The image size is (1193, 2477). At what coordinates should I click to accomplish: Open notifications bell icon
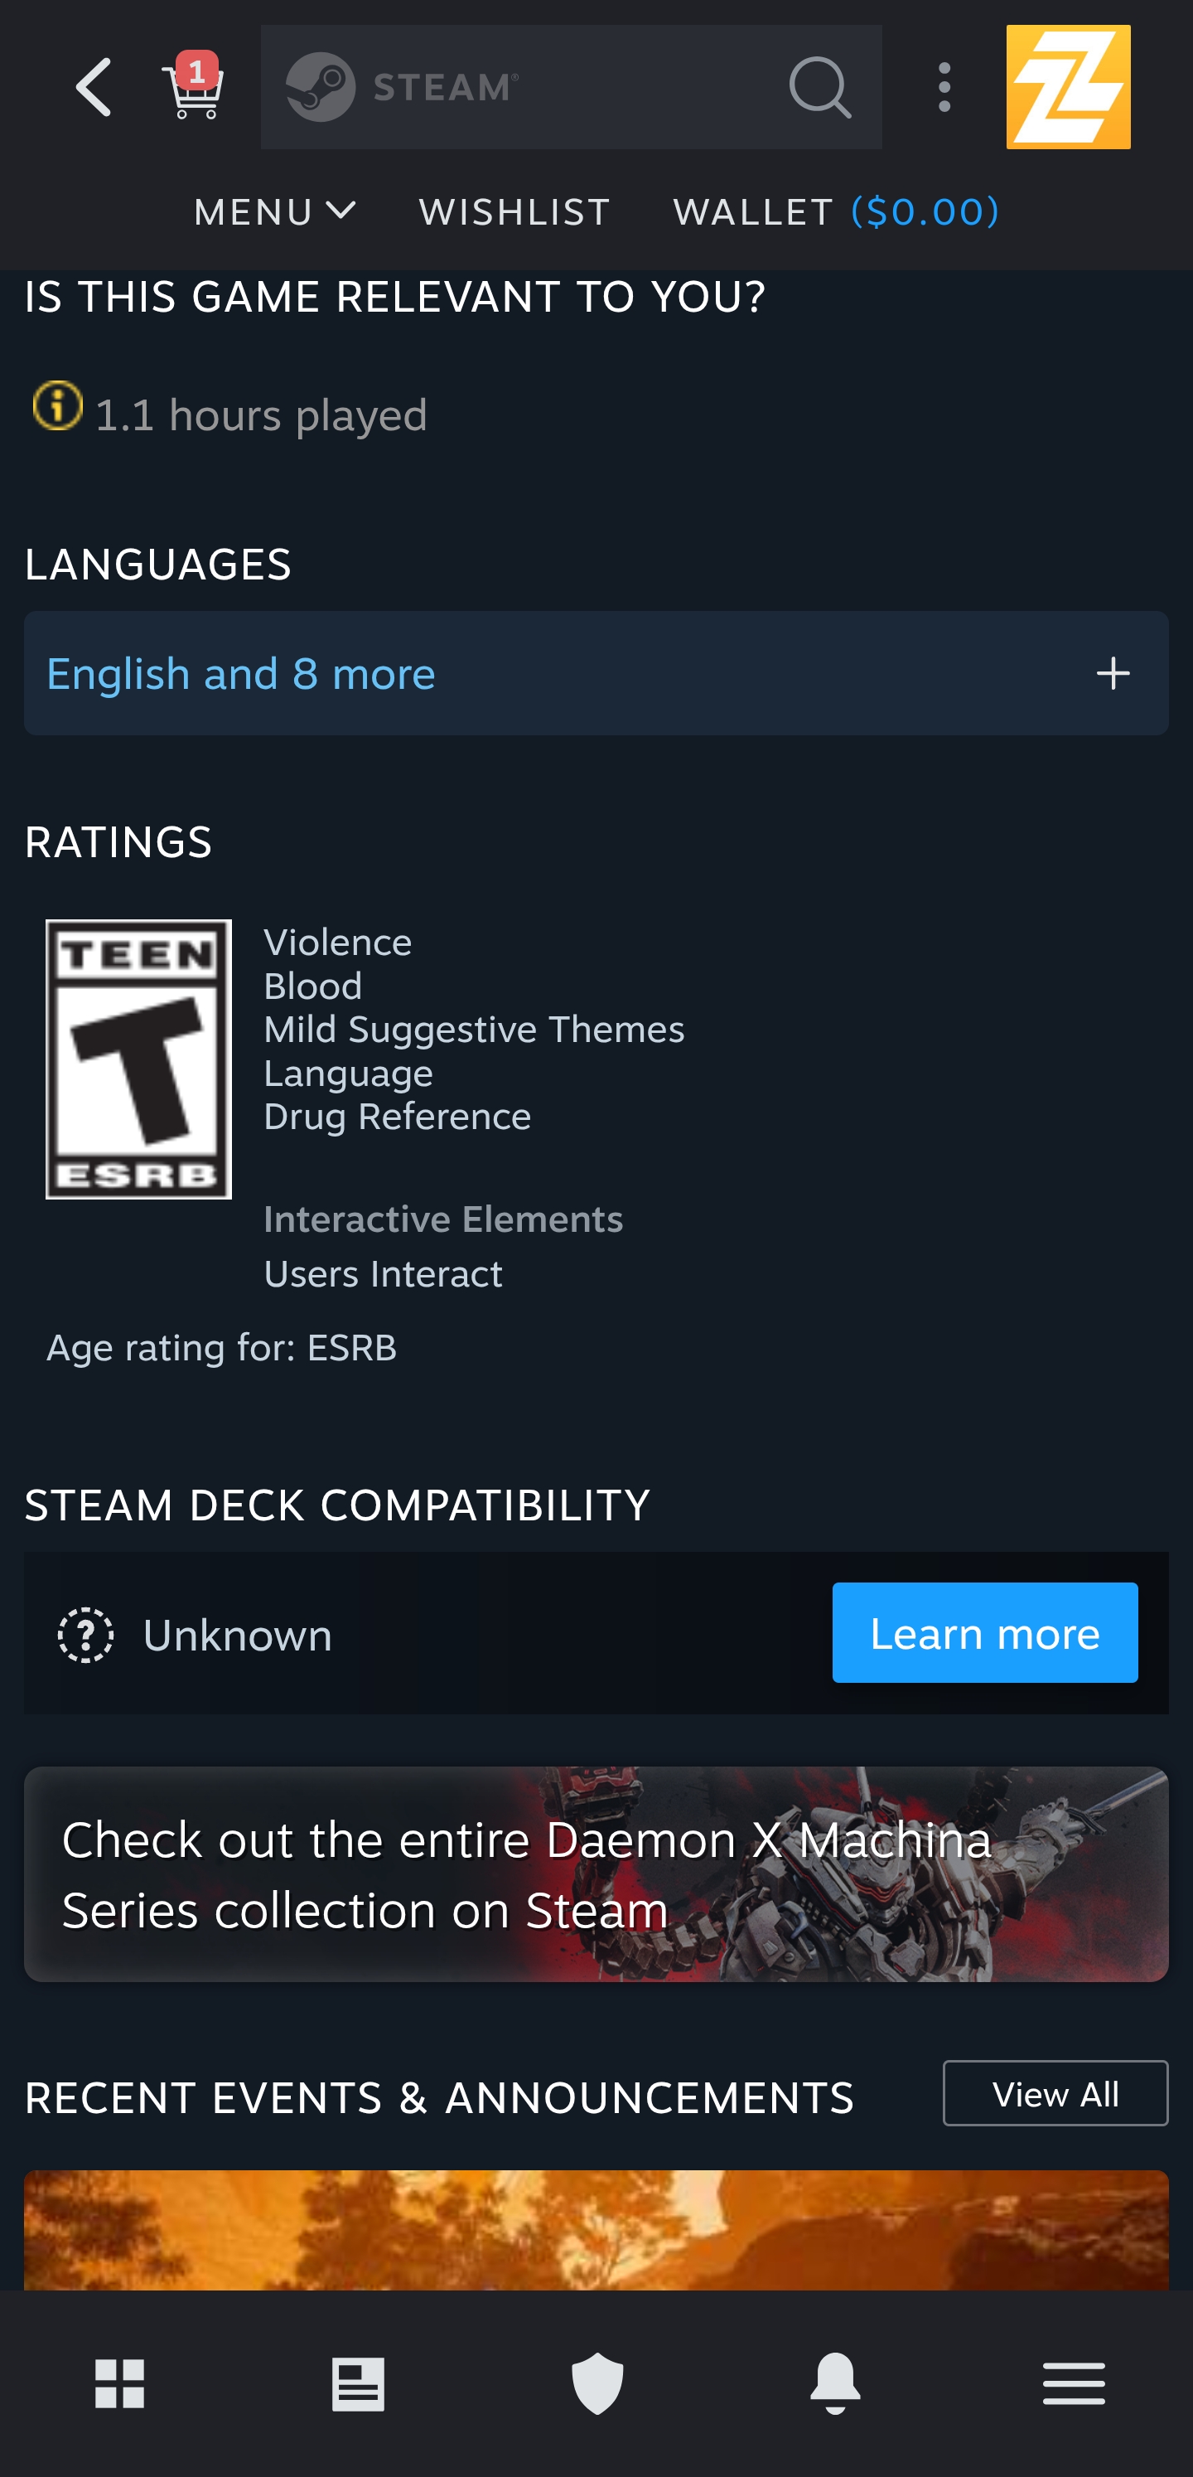pyautogui.click(x=835, y=2382)
